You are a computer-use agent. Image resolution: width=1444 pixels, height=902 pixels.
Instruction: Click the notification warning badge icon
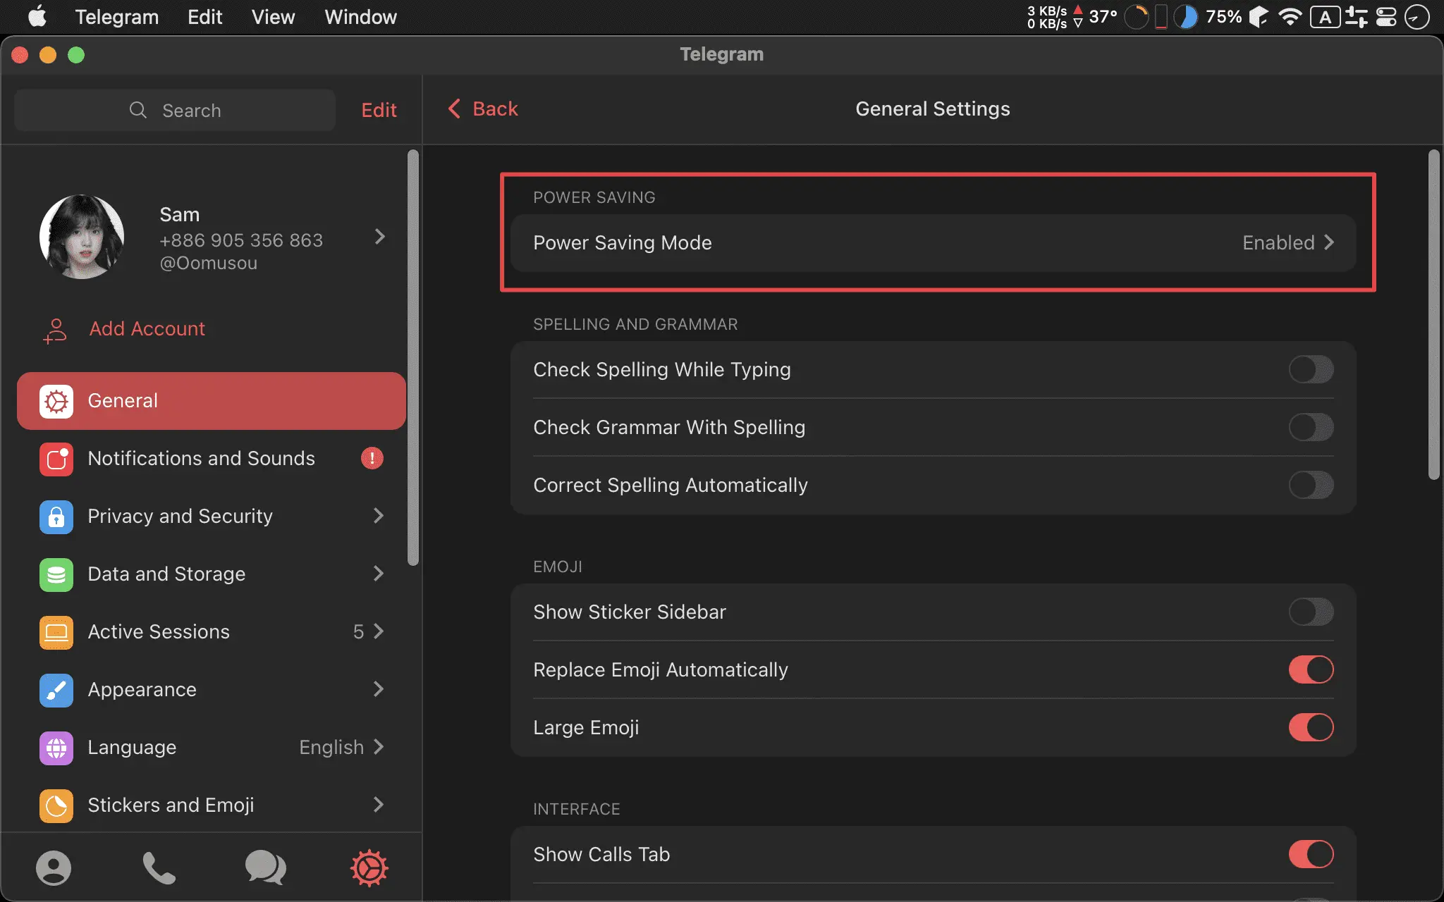372,458
